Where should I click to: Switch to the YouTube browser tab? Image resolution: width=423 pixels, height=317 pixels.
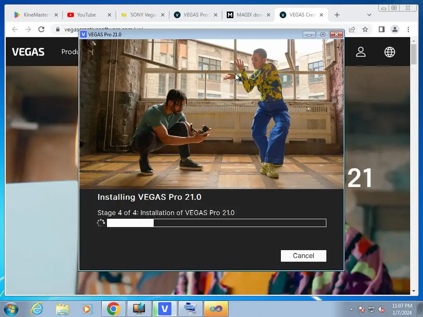[x=88, y=15]
